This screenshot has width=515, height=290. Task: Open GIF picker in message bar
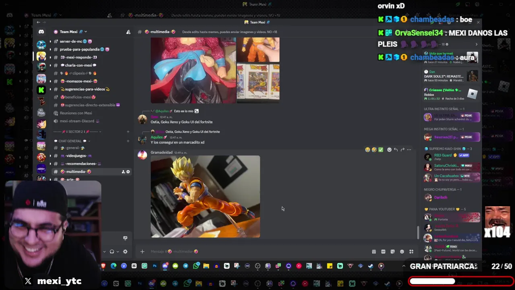[383, 252]
